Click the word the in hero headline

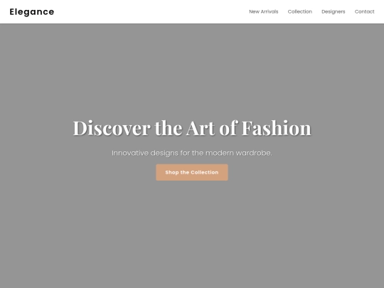tap(169, 128)
